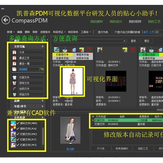This screenshot has width=163, height=163.
Task: Open the 工具组 dropdown menu
Action: click(86, 32)
